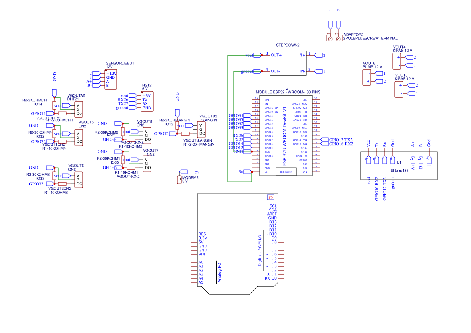Click the Analog I/O label

(220, 272)
